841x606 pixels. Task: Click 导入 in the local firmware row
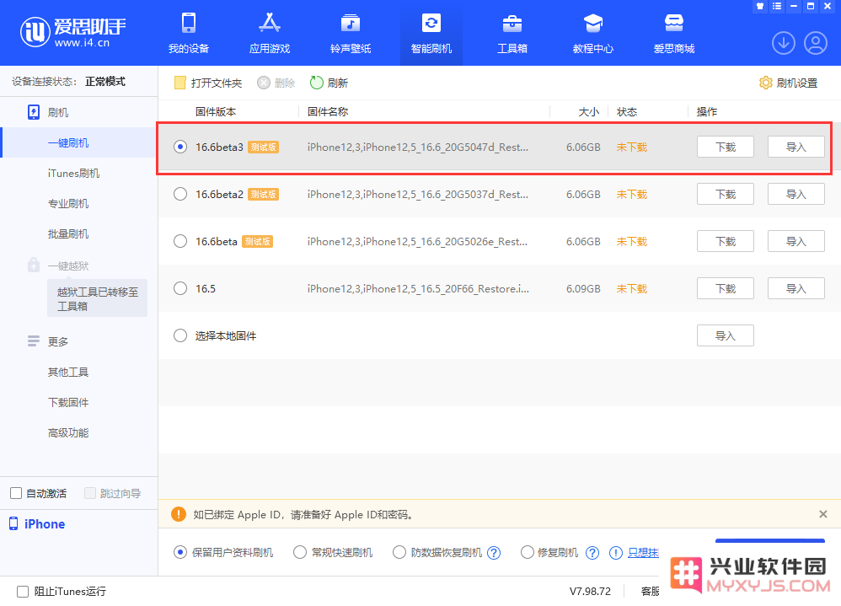(726, 335)
